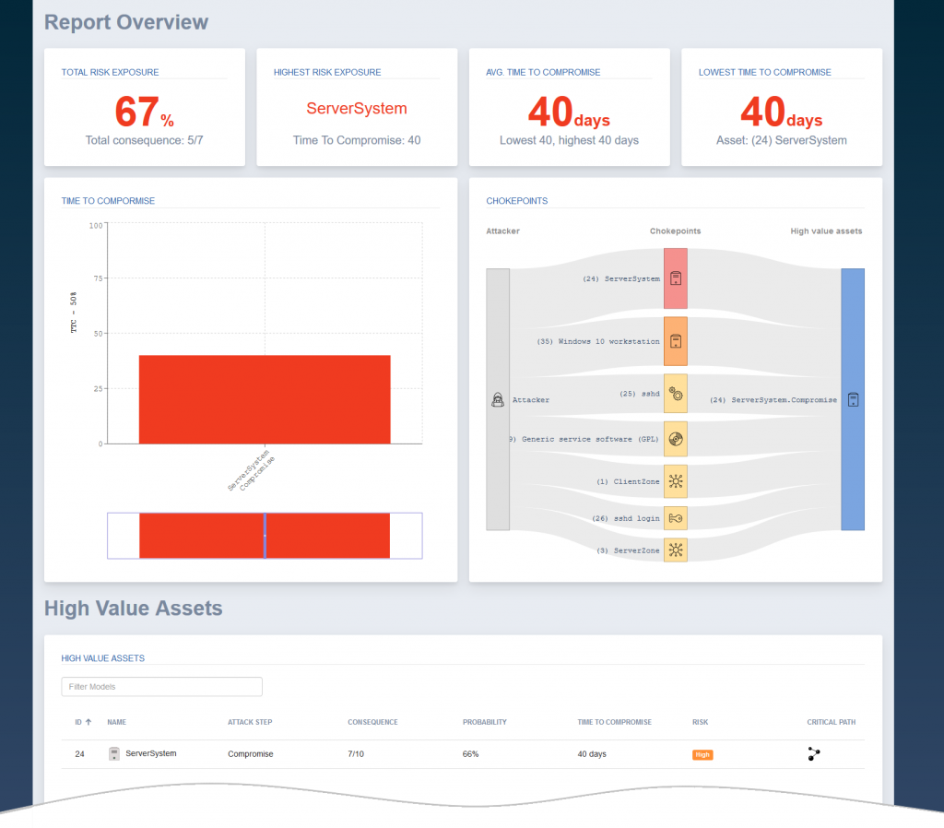Click '(24) ServerSystem.Compromise' label
Viewport: 944px width, 828px height.
pos(773,400)
